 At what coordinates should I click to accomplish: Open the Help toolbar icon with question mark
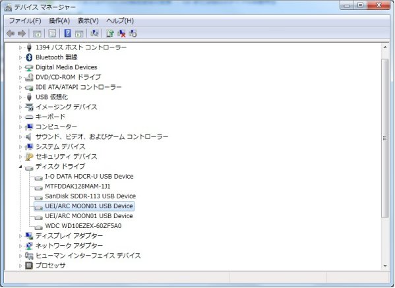click(67, 33)
